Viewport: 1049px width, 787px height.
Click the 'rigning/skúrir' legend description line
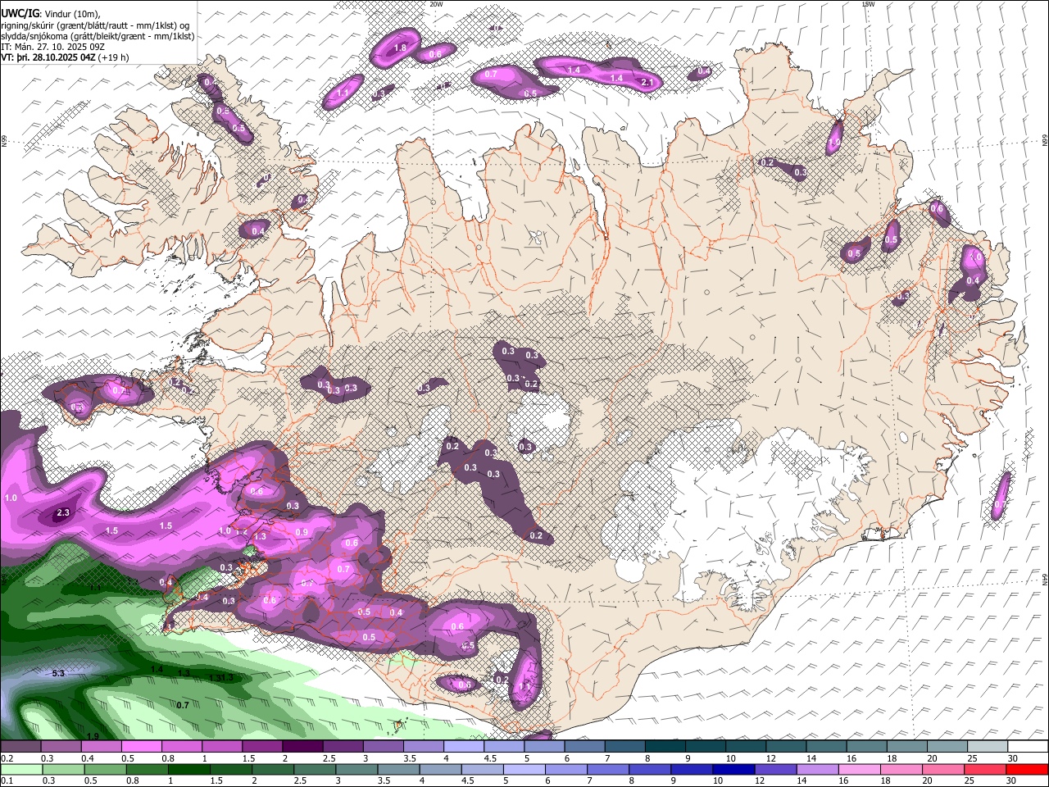click(96, 25)
